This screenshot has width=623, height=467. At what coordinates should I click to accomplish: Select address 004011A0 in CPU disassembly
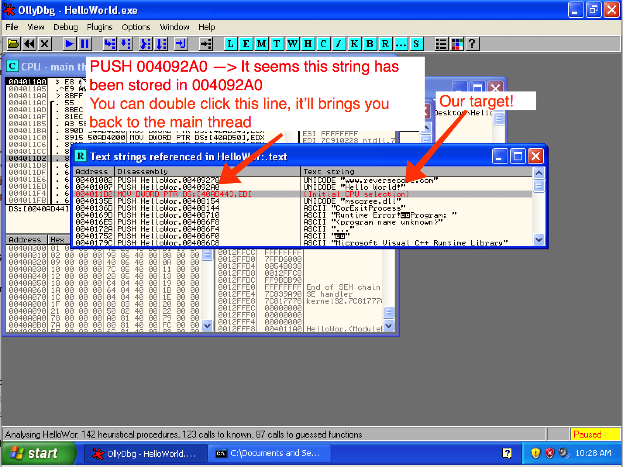click(x=28, y=82)
